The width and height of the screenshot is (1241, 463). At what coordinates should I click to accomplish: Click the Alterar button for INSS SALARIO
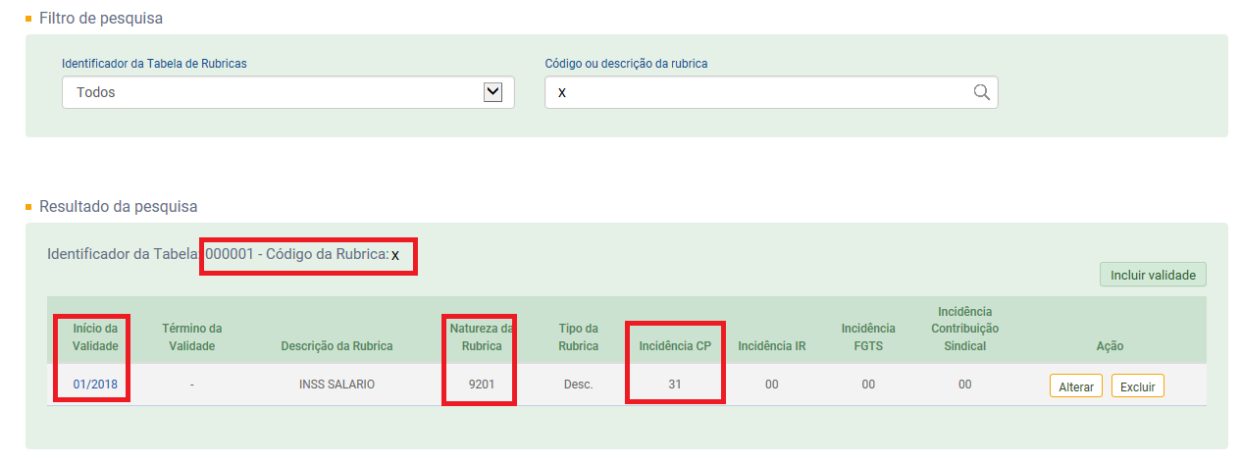[1076, 386]
